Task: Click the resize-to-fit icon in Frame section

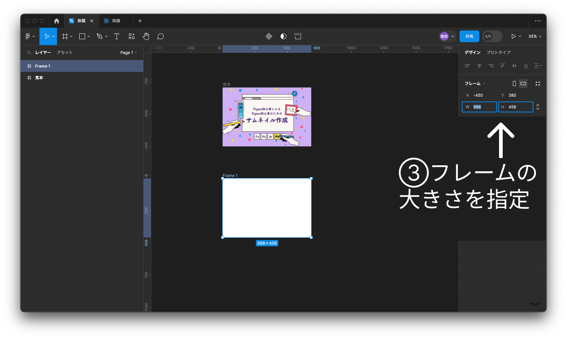Action: 537,84
